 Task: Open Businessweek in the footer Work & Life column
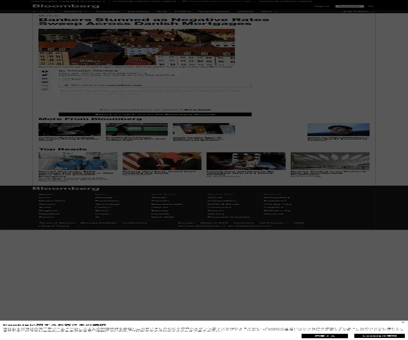pyautogui.click(x=167, y=204)
